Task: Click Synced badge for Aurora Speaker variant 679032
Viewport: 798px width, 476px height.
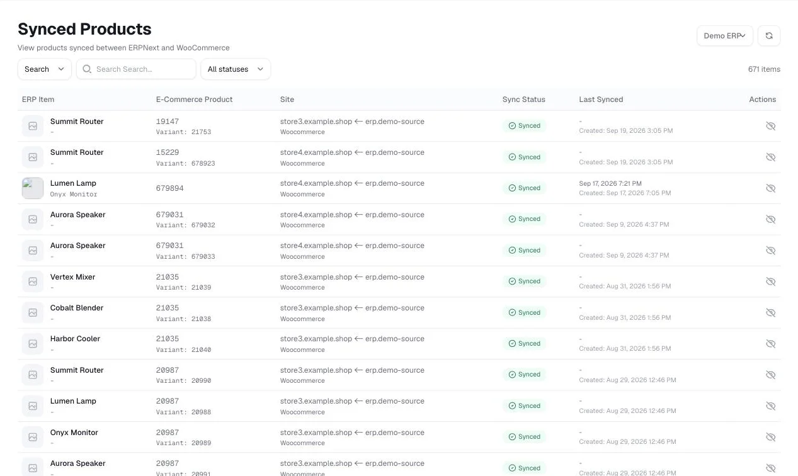Action: 524,219
